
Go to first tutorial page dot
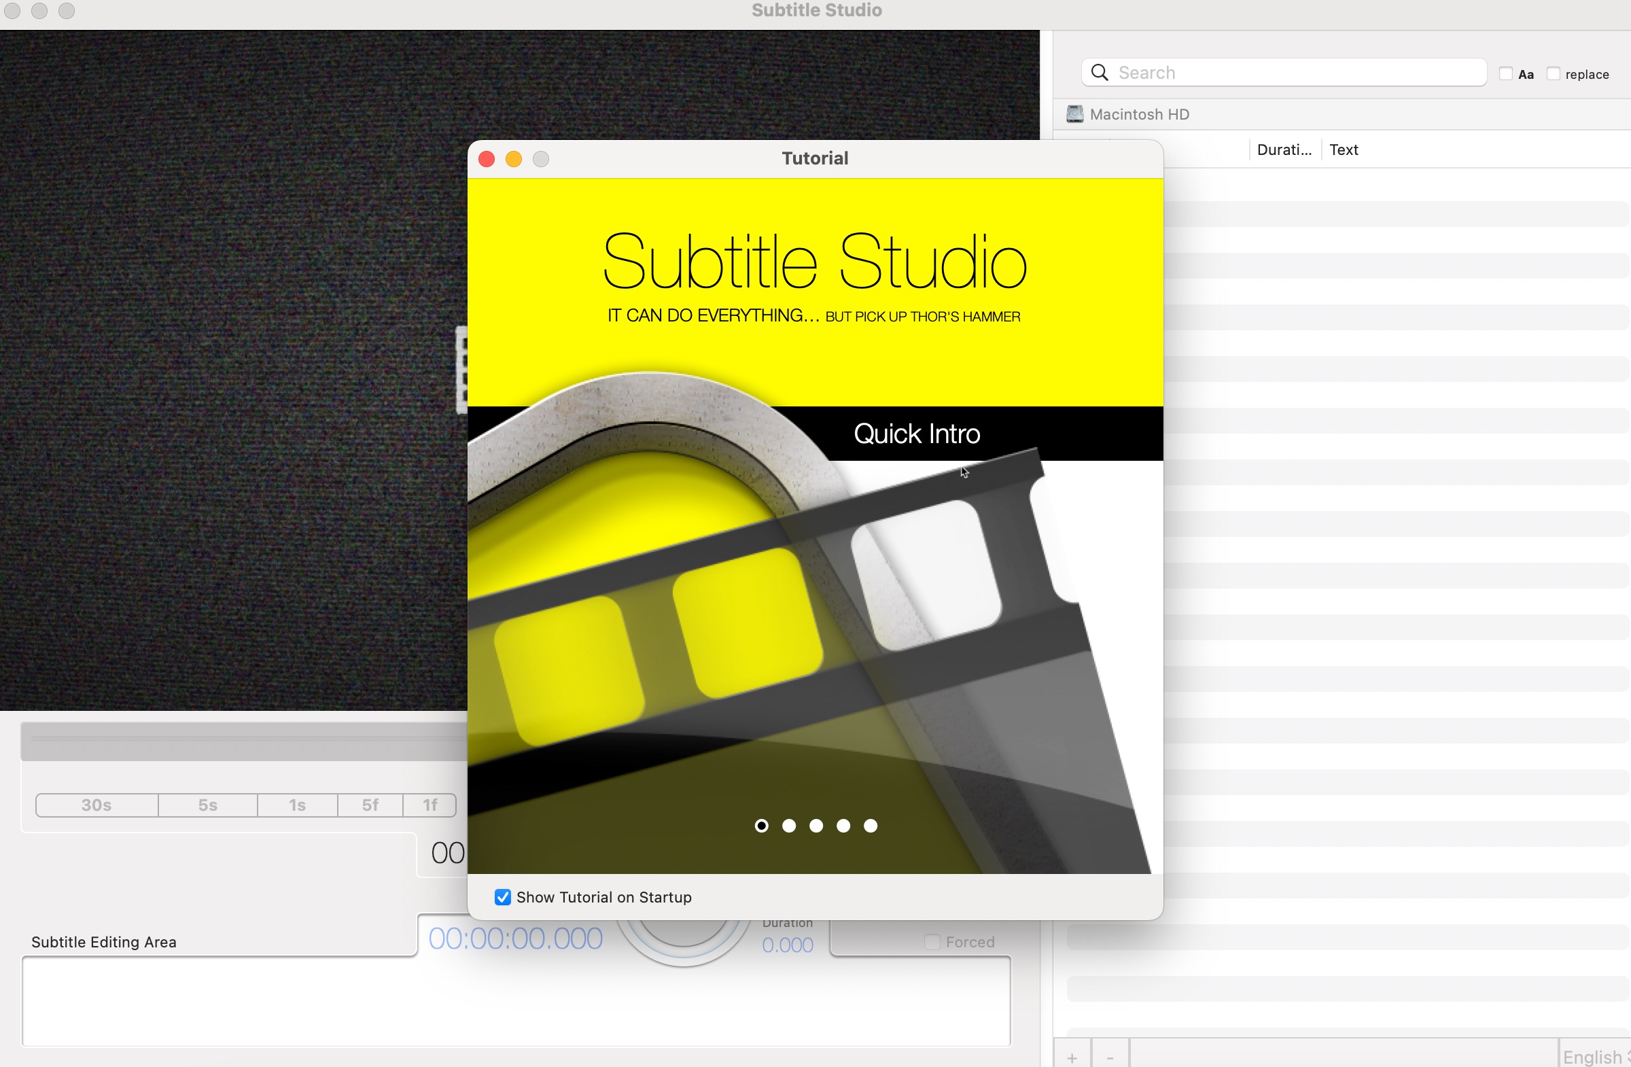tap(761, 826)
